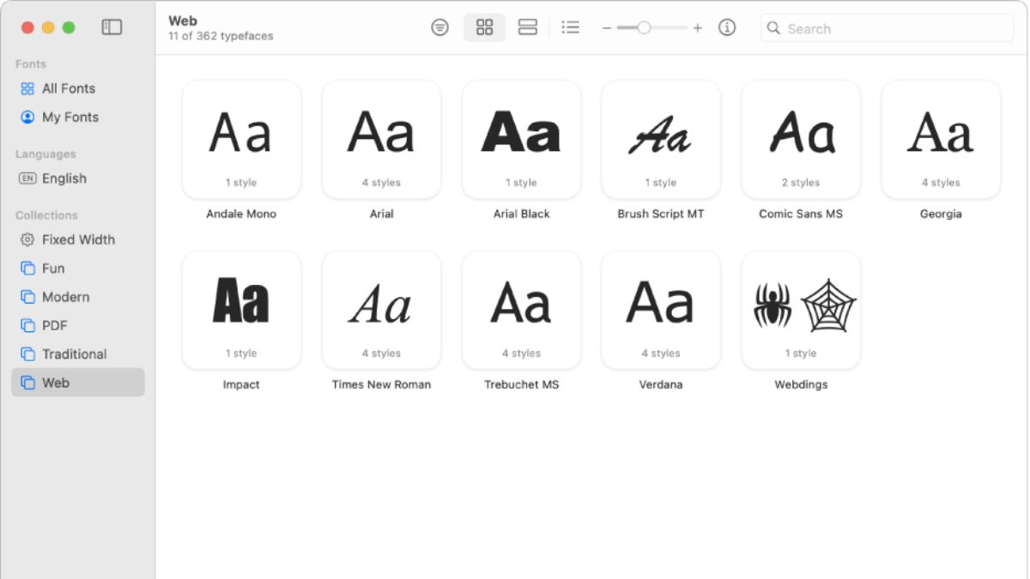The image size is (1030, 579).
Task: Select the Webdings spider preview
Action: [x=801, y=310]
